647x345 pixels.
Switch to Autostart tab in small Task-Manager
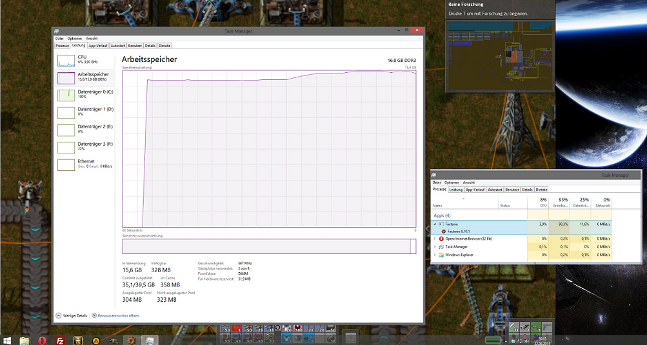point(495,190)
